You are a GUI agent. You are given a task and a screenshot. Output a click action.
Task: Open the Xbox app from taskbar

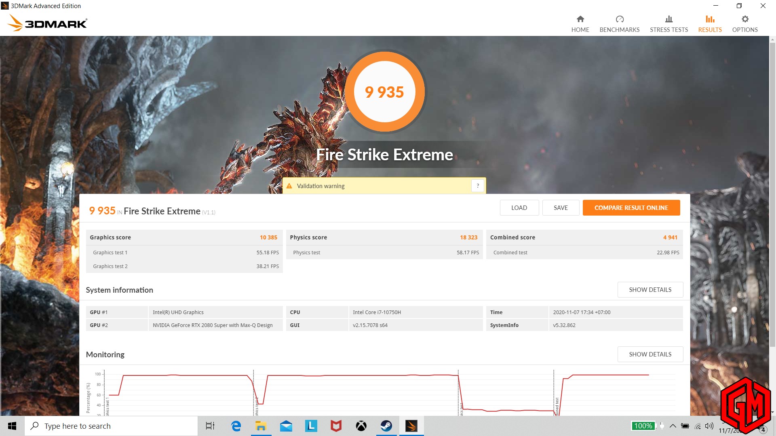click(361, 426)
